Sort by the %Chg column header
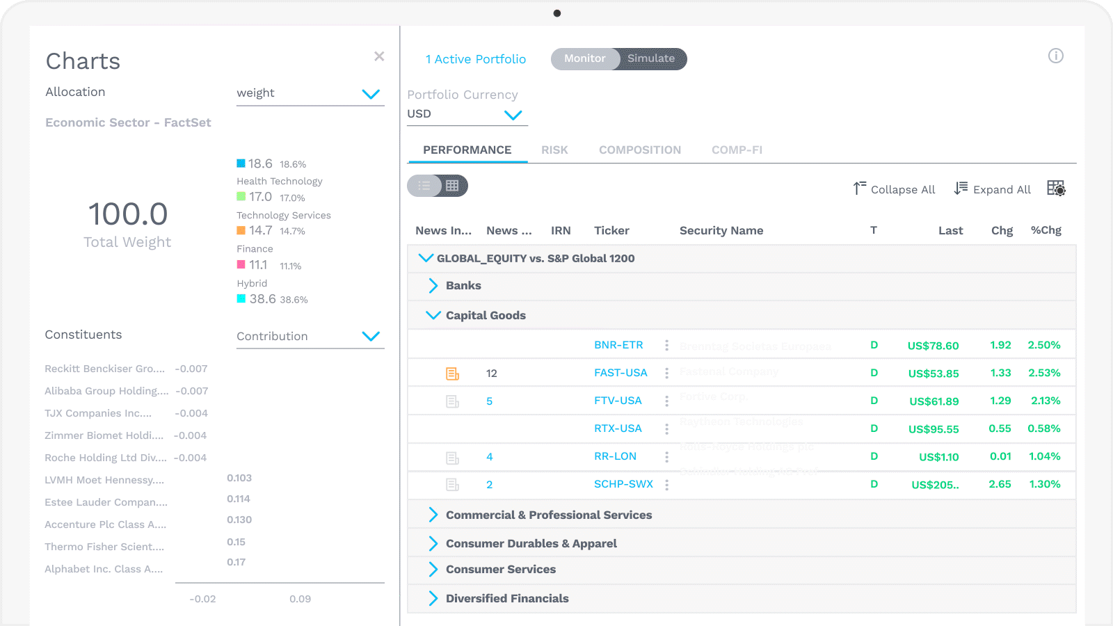 1046,230
